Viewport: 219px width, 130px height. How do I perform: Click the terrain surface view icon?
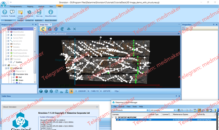pos(62,92)
